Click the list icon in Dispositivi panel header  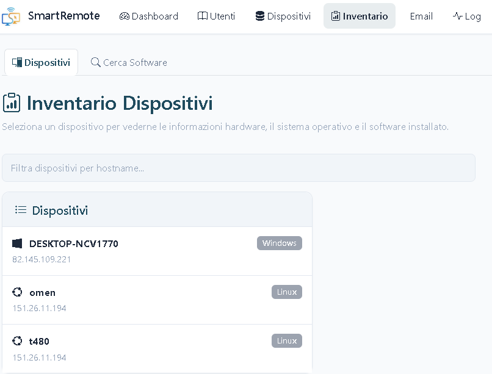click(x=21, y=209)
